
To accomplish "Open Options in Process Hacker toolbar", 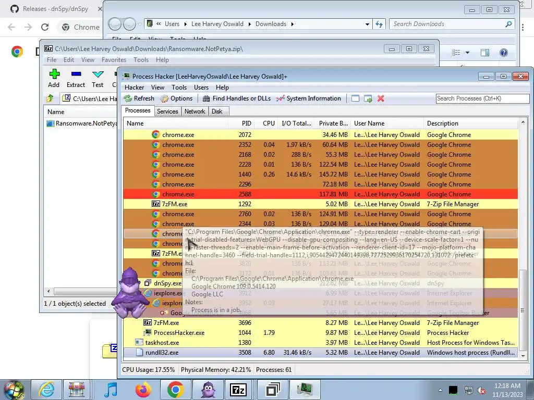I will (177, 98).
